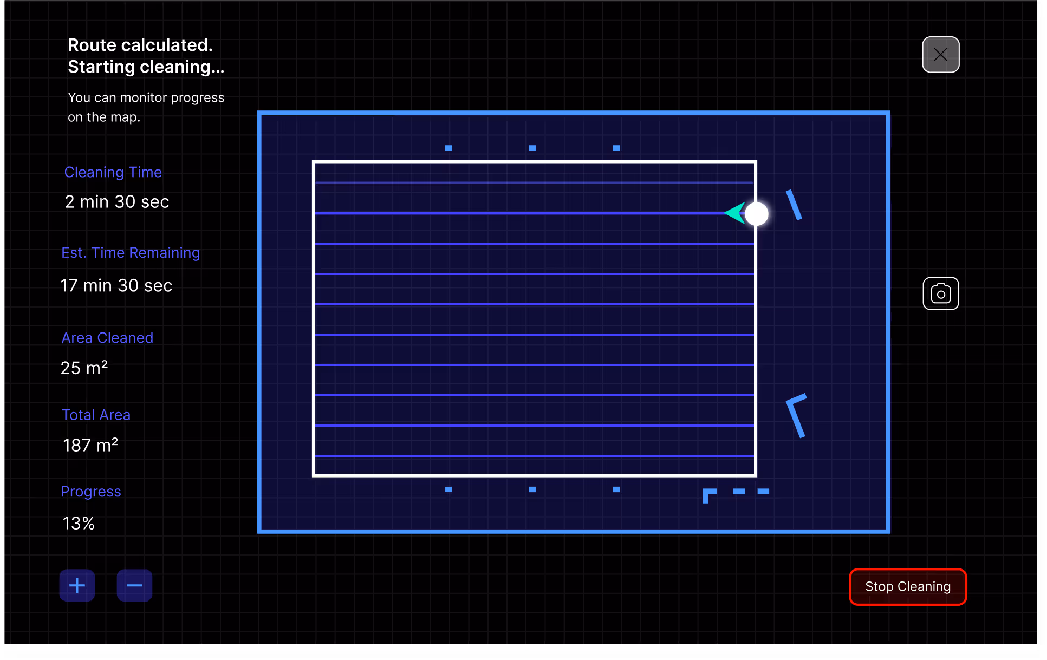Image resolution: width=1047 pixels, height=660 pixels.
Task: Click the Est. Time Remaining label
Action: (x=131, y=253)
